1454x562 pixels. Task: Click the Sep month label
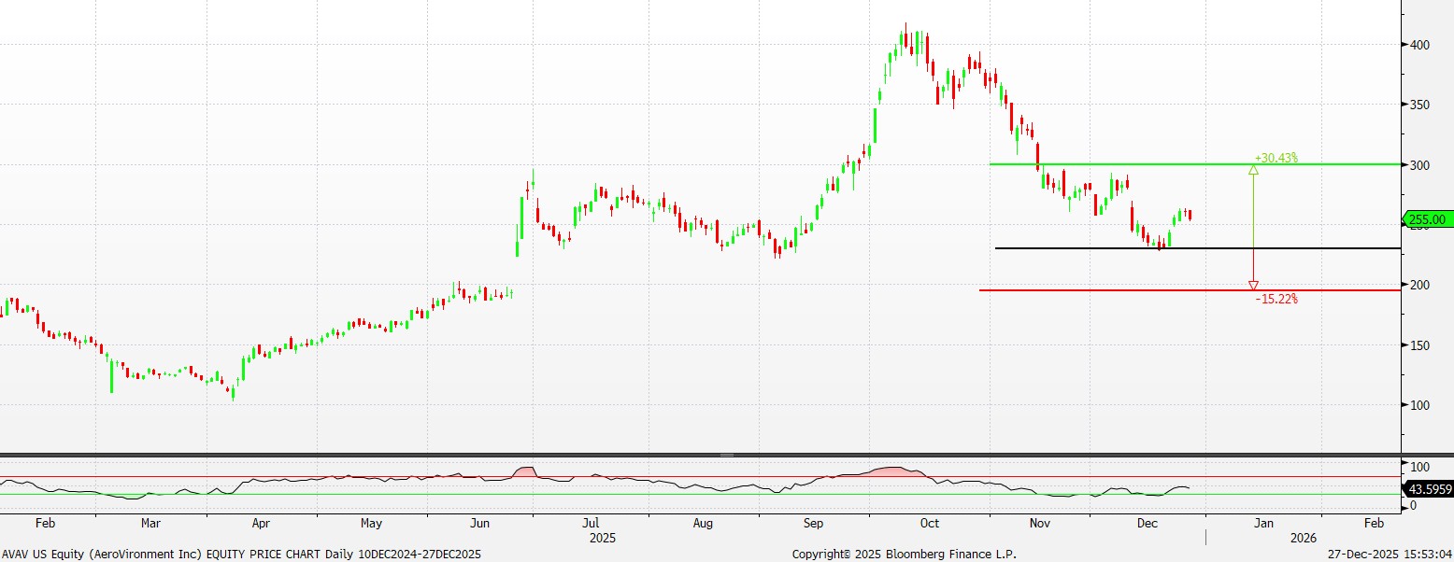pos(813,524)
